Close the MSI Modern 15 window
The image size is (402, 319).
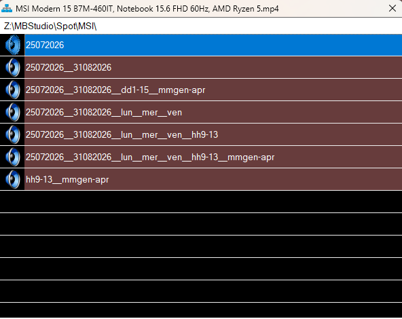pyautogui.click(x=392, y=8)
